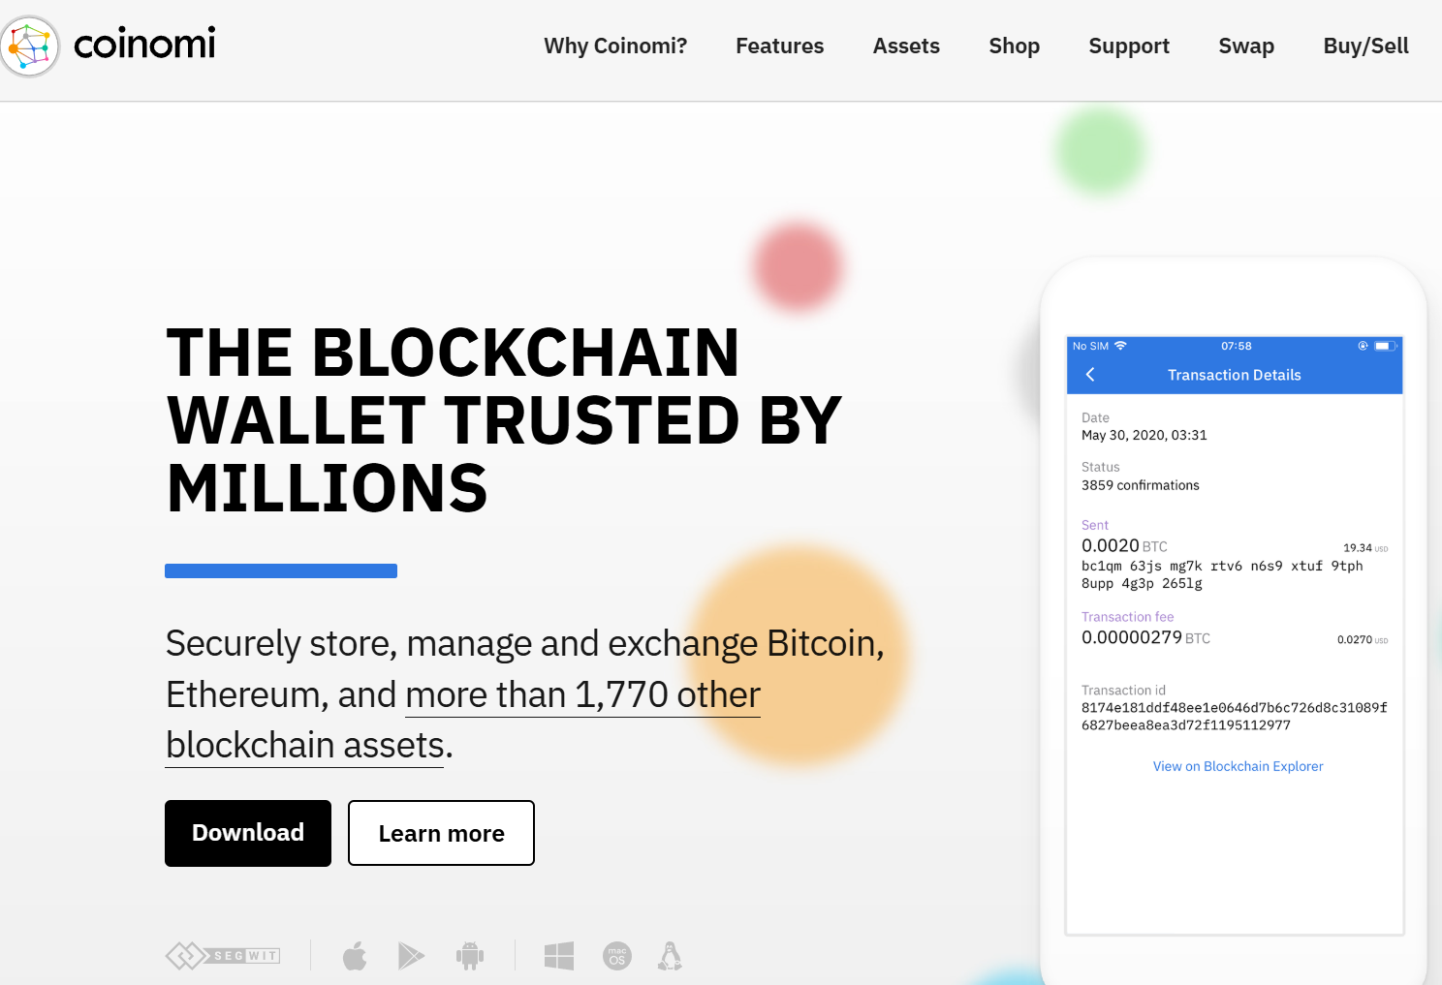Click the Android robot icon
Screen dimensions: 1442x985
[470, 956]
